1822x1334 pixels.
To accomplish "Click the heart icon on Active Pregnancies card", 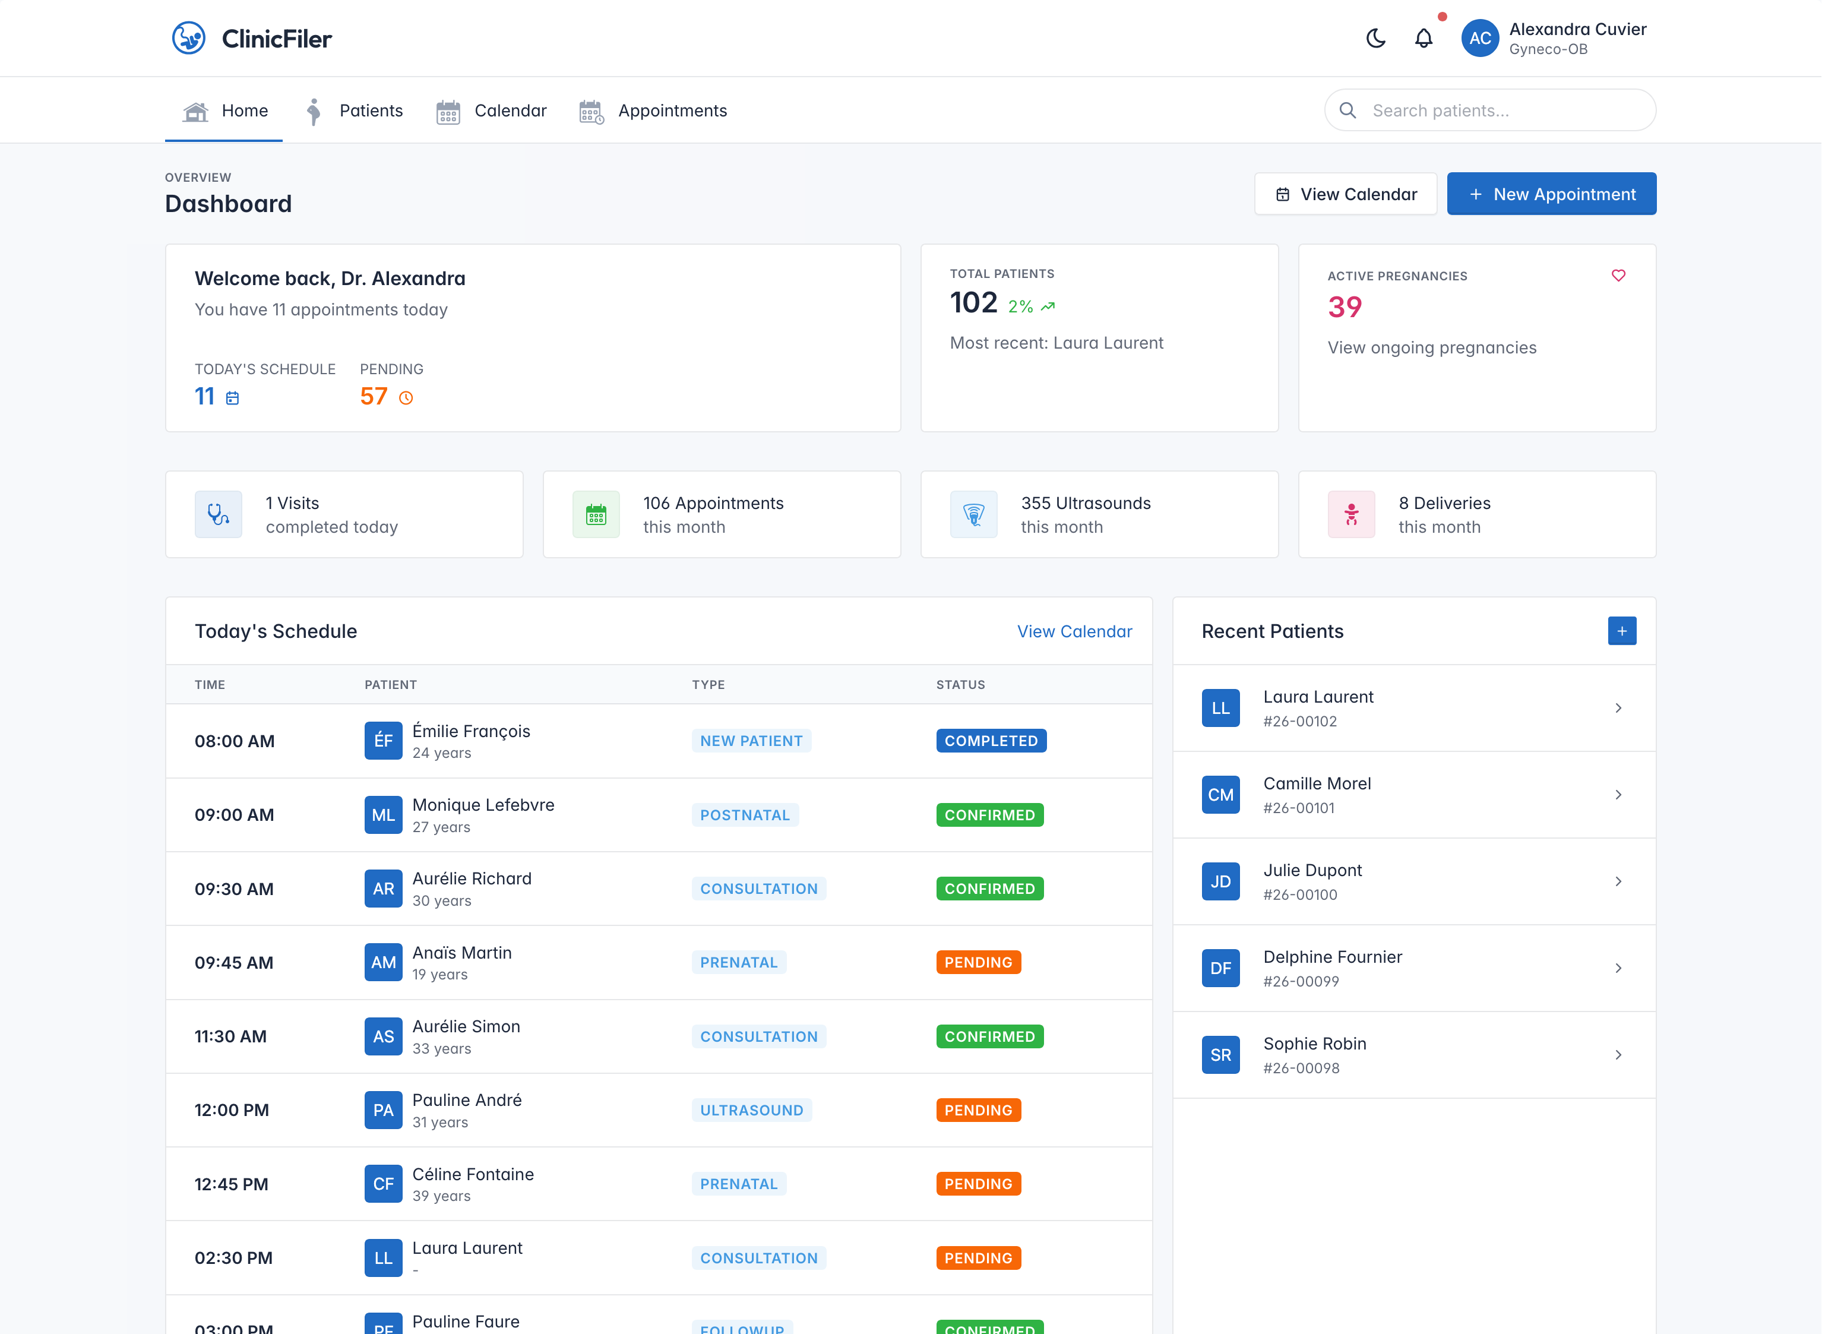I will pyautogui.click(x=1618, y=276).
